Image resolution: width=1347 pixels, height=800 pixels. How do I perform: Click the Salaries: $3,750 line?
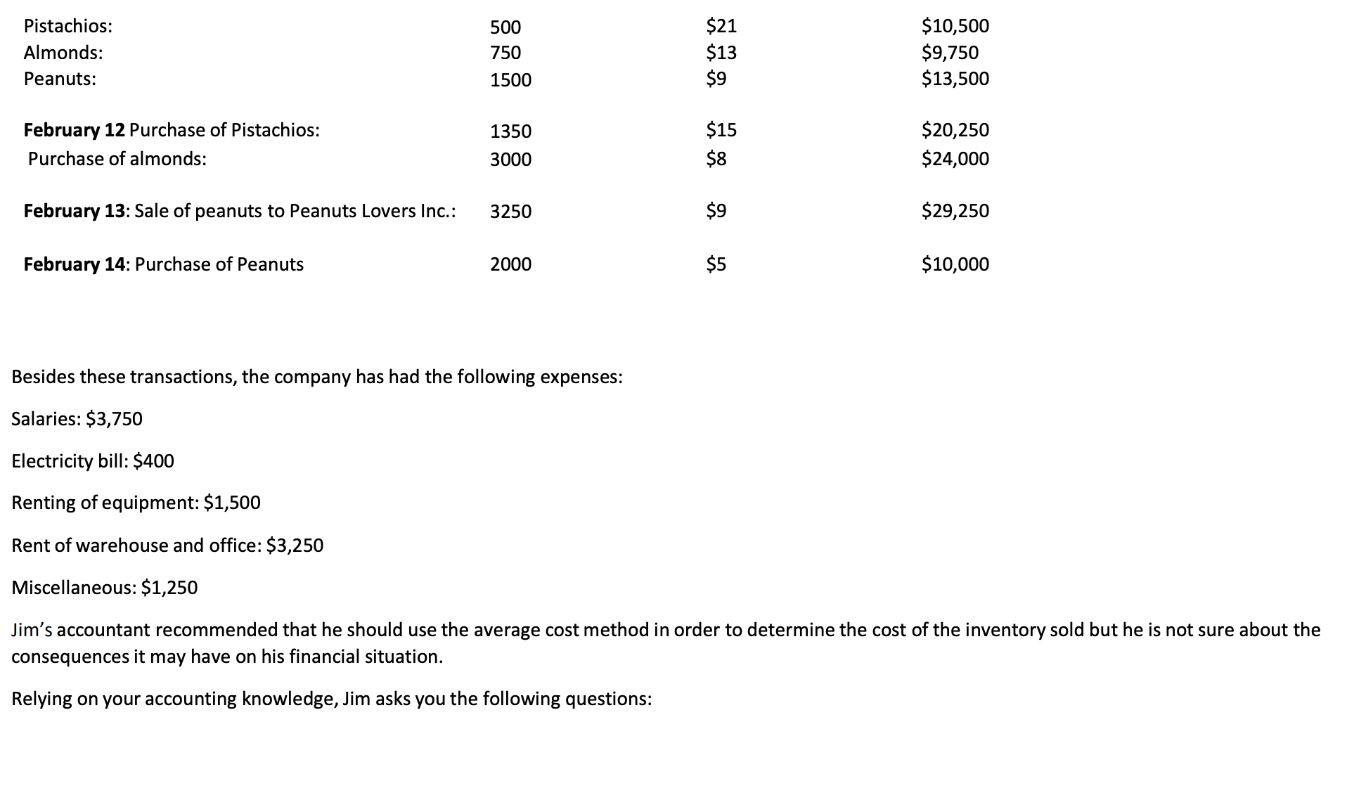[77, 419]
